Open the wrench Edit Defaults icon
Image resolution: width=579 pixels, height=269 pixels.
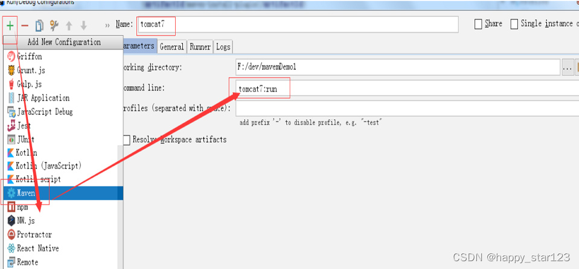pos(54,25)
